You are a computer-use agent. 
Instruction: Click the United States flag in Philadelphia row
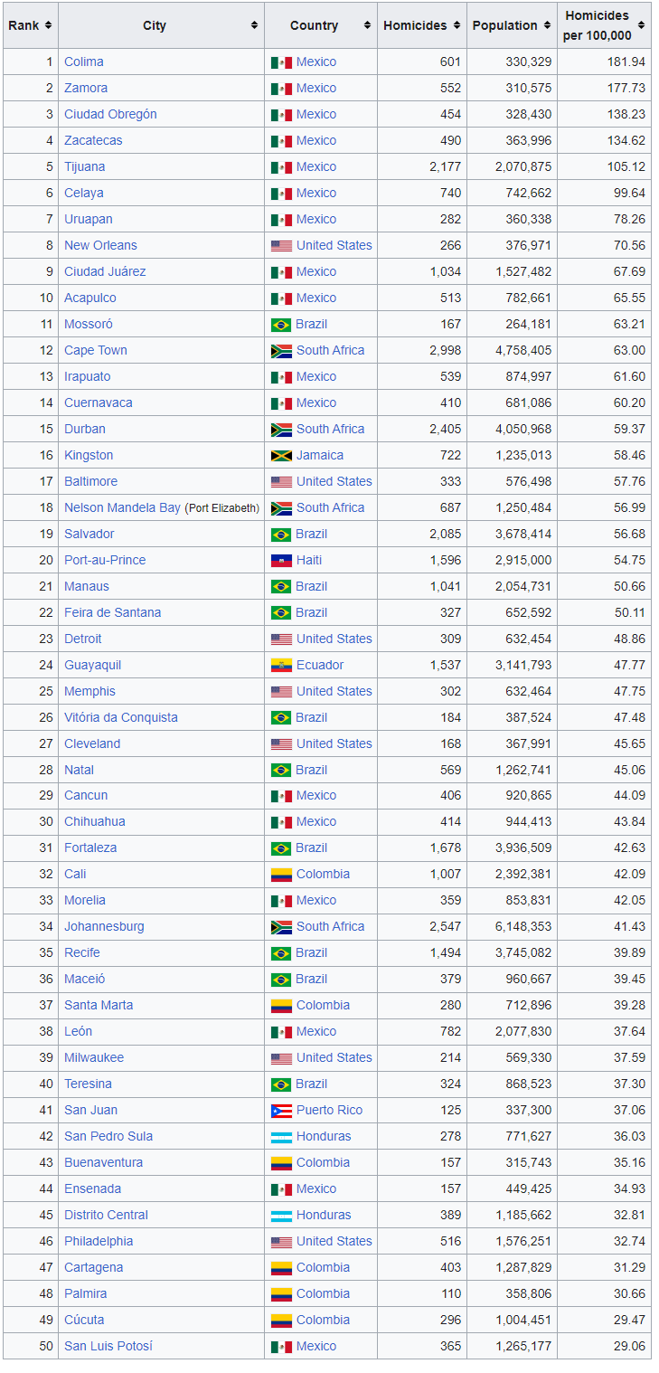click(x=281, y=1242)
